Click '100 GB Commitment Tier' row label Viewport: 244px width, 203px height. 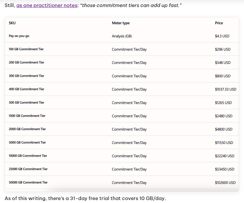click(x=26, y=49)
